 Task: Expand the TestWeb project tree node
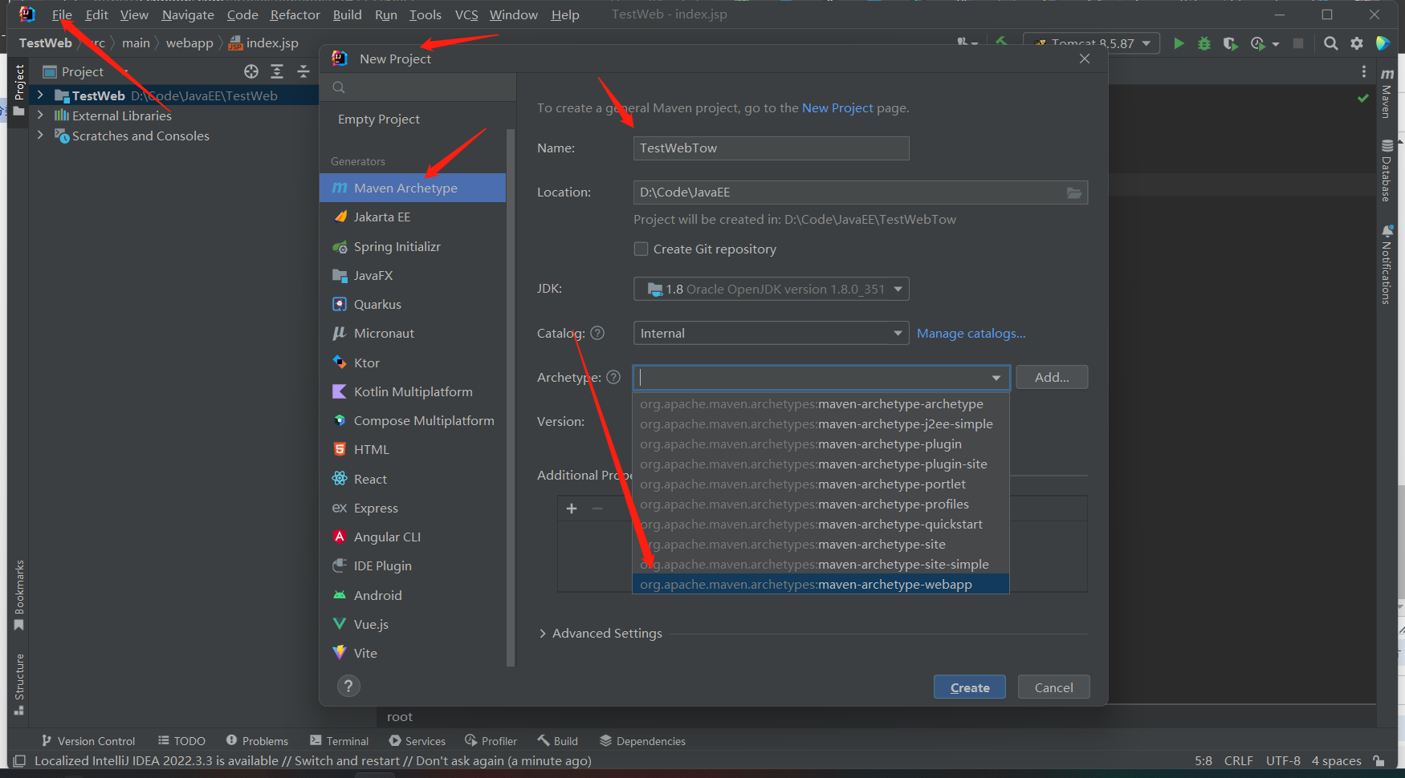(x=40, y=95)
